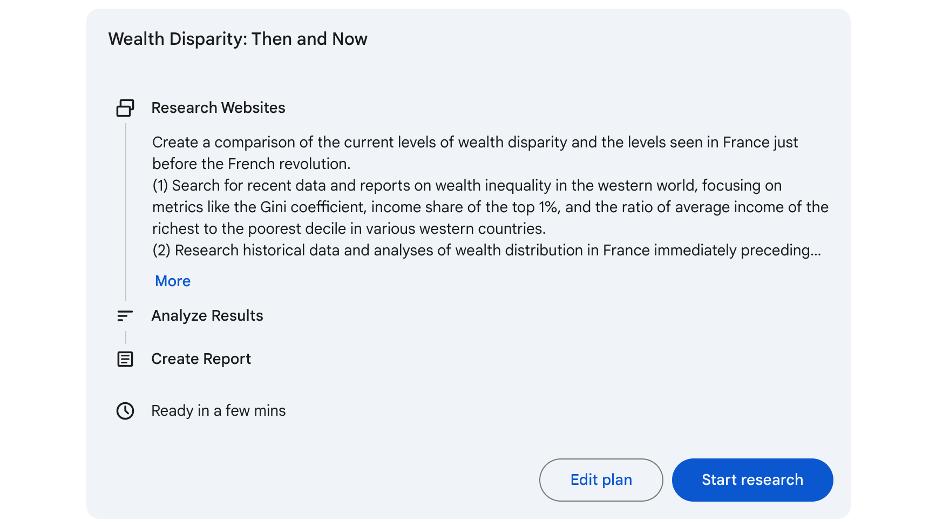Click the Ready in a few mins text
Image resolution: width=936 pixels, height=527 pixels.
218,411
